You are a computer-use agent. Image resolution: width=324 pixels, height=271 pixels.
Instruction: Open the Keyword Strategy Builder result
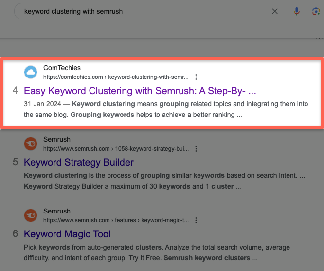pos(79,162)
